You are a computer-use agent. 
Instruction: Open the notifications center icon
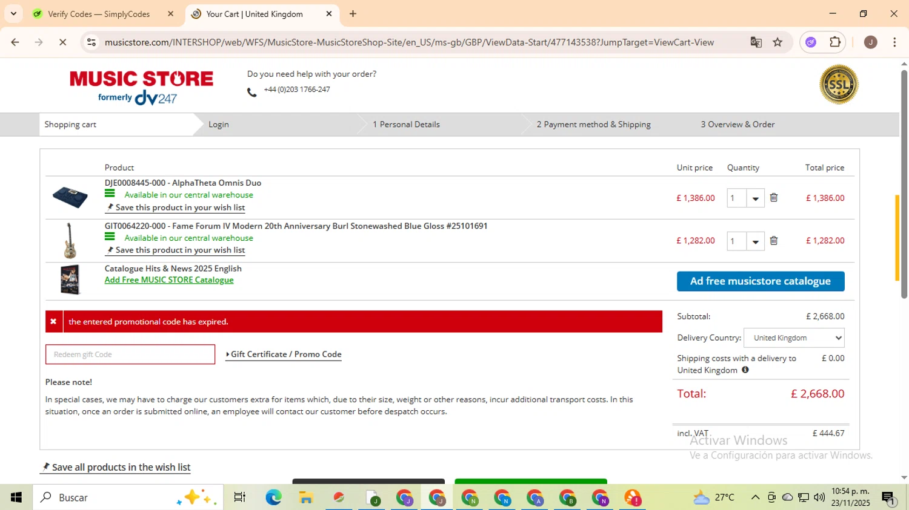(x=888, y=498)
